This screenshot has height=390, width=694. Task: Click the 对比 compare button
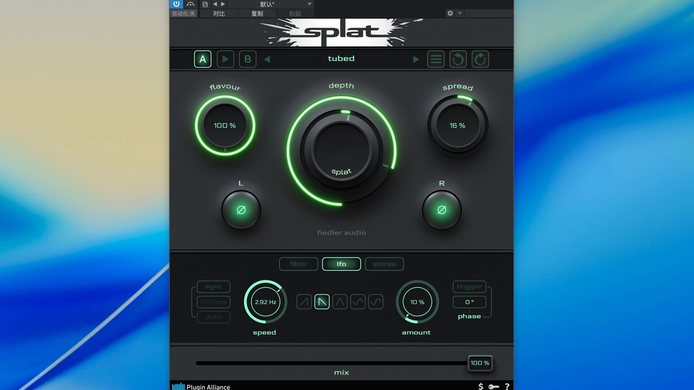[x=219, y=13]
